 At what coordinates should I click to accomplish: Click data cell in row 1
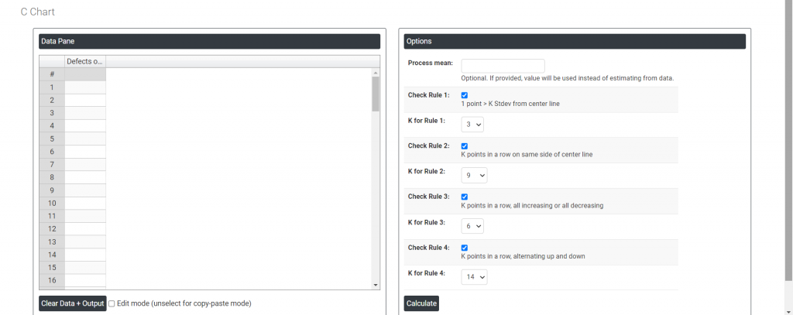85,87
